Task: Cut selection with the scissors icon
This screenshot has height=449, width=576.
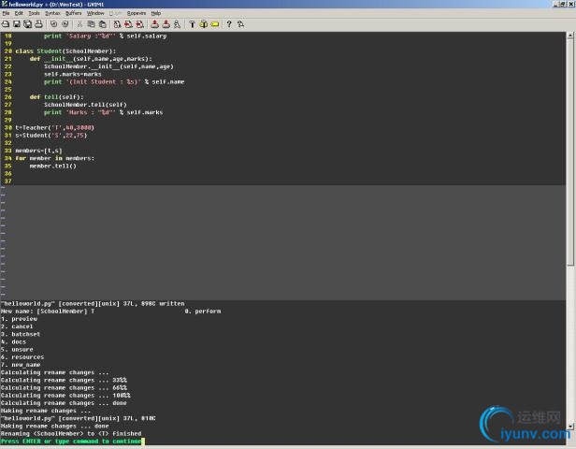Action: (79, 23)
